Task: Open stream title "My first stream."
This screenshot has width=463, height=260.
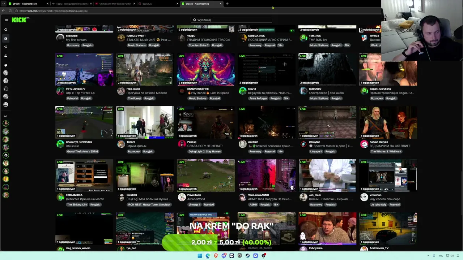Action: tap(76, 40)
